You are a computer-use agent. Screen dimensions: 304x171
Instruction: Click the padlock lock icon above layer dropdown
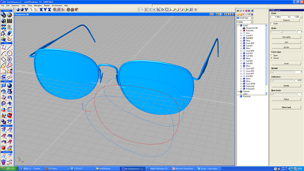pyautogui.click(x=252, y=14)
